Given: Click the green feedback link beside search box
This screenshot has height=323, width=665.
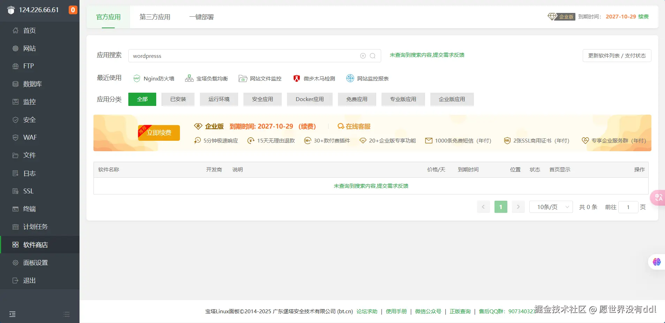Looking at the screenshot, I should 427,55.
